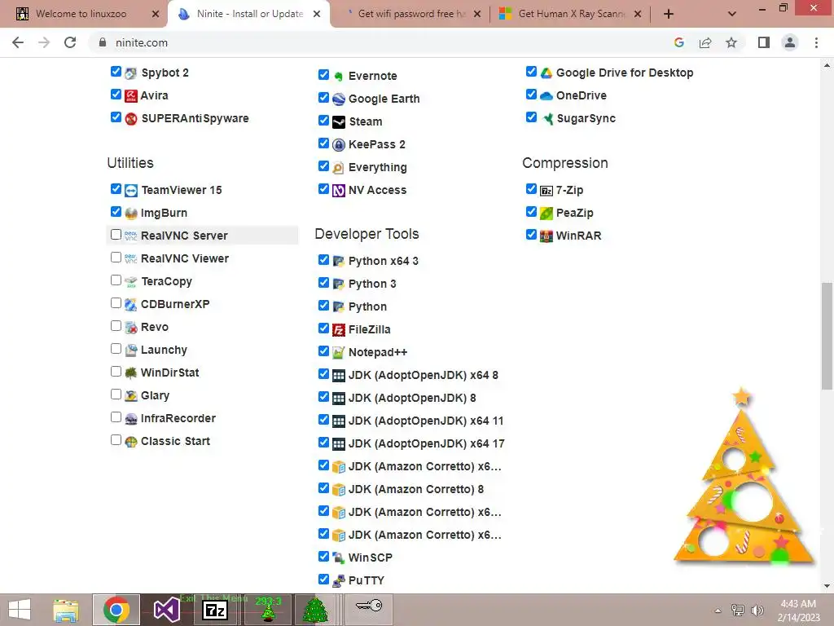Open Chrome's three-dot menu
Viewport: 834px width, 626px height.
coord(816,42)
